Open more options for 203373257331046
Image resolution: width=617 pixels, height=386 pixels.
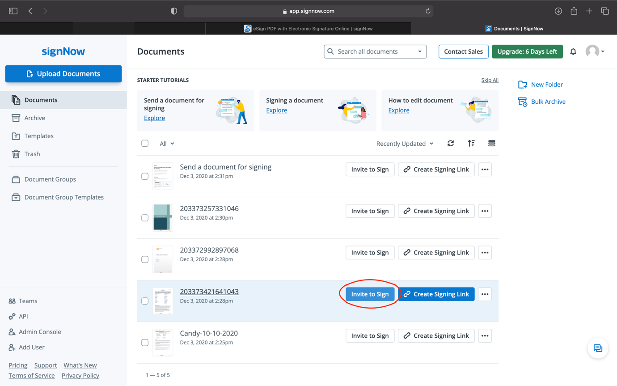pyautogui.click(x=485, y=211)
